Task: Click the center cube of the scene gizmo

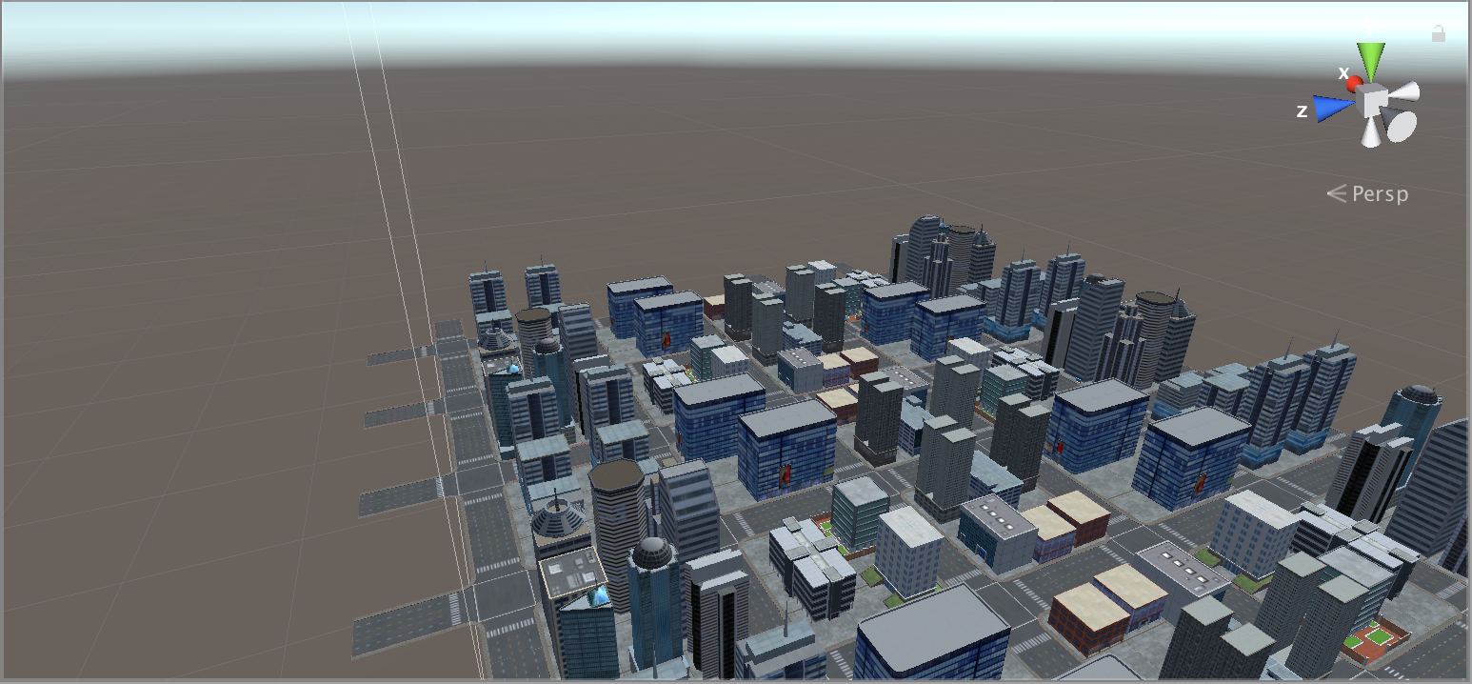Action: click(x=1372, y=99)
